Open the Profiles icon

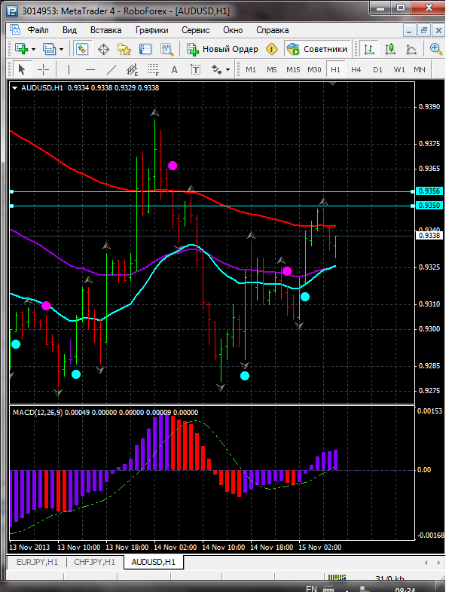49,49
